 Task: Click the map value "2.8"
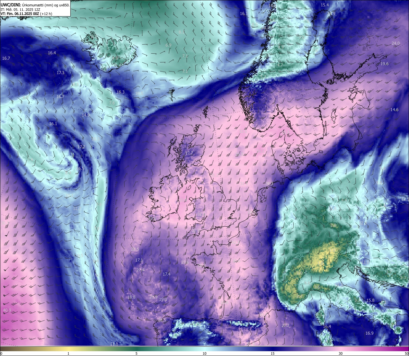(x=333, y=225)
